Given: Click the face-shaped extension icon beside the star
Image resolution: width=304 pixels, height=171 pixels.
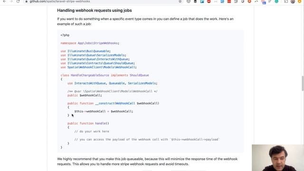Looking at the screenshot, I should (189, 1).
